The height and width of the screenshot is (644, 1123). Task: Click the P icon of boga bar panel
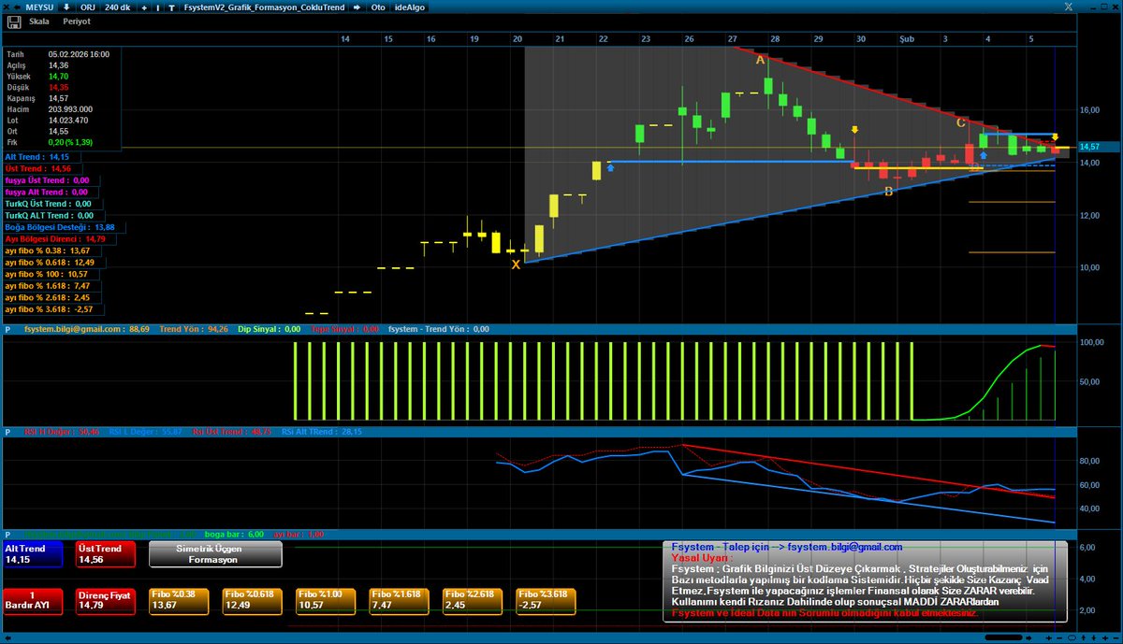pyautogui.click(x=7, y=535)
